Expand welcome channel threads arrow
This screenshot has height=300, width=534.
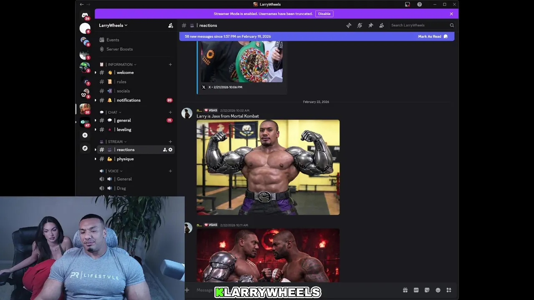click(x=96, y=72)
